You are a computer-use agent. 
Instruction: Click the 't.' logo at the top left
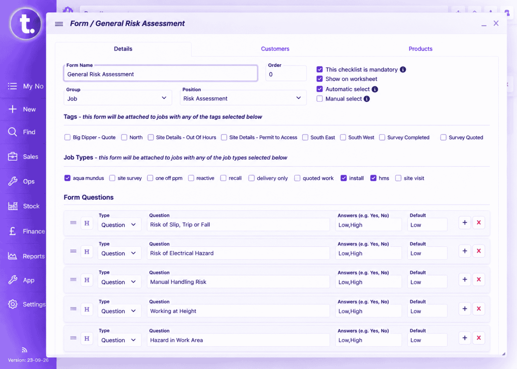[26, 24]
